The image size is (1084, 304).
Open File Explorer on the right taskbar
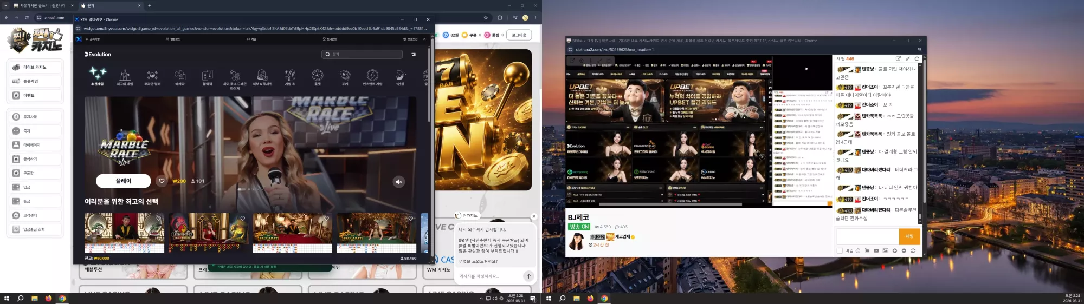[576, 298]
